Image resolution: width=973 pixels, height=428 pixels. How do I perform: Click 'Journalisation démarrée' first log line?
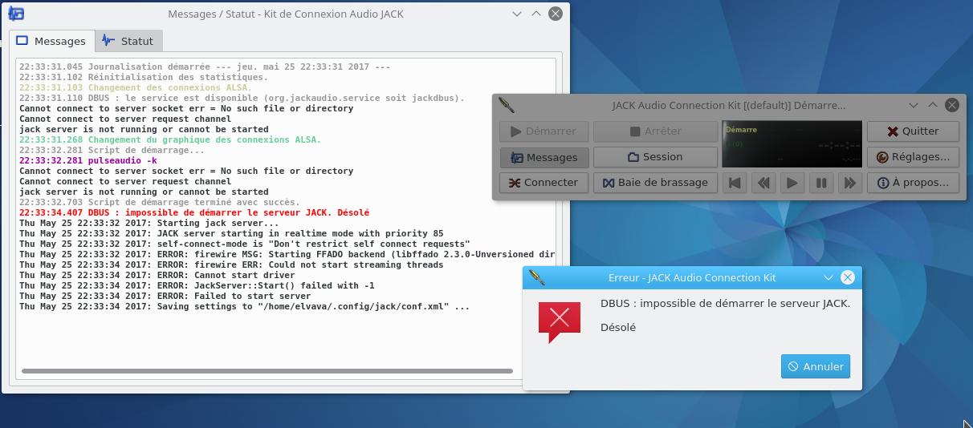click(x=205, y=67)
